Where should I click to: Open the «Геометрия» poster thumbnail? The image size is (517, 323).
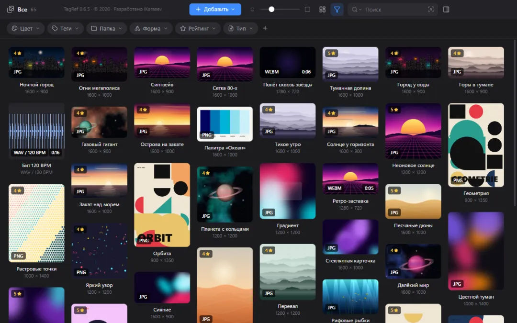tap(476, 145)
